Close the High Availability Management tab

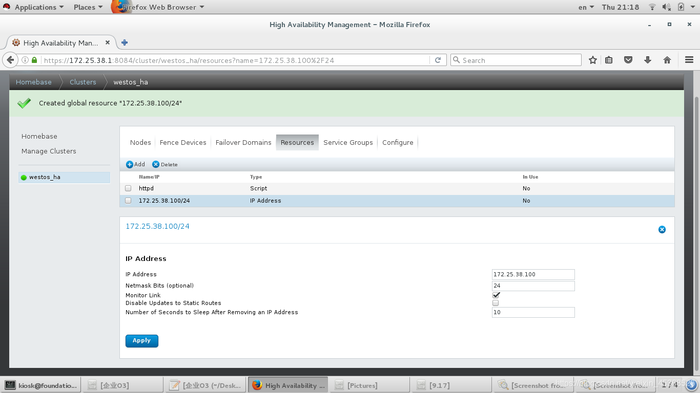pyautogui.click(x=108, y=42)
